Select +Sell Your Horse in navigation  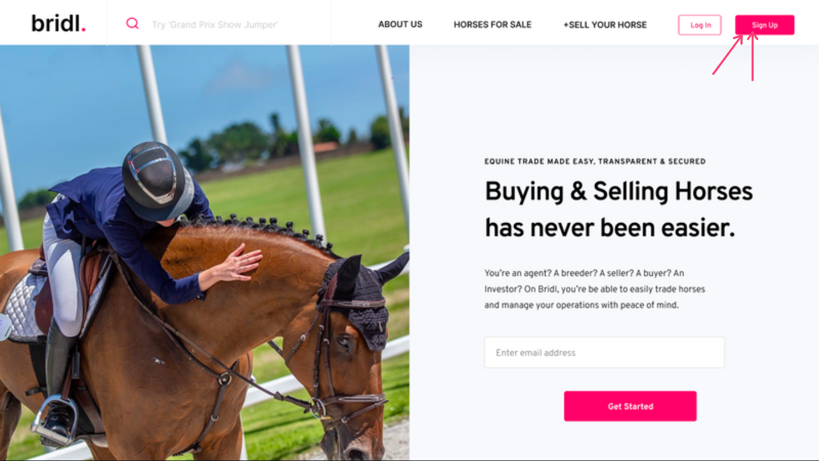605,24
